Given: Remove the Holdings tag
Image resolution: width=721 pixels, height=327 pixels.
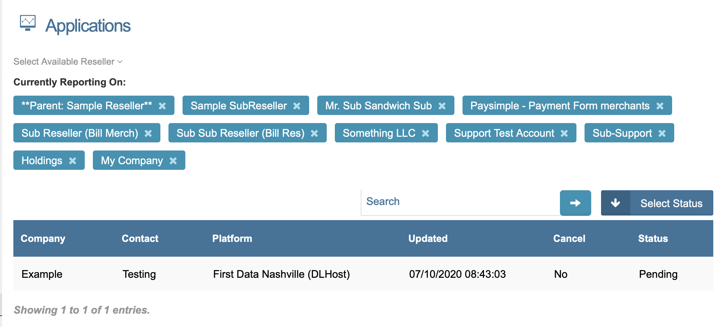Looking at the screenshot, I should (x=72, y=161).
